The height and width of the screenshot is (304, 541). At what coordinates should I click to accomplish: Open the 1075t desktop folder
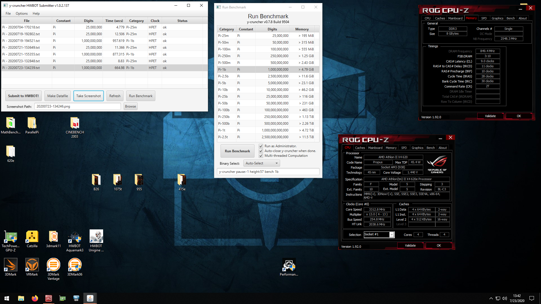point(118,182)
